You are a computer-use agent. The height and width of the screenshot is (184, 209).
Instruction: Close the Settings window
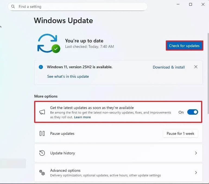tap(203, 4)
